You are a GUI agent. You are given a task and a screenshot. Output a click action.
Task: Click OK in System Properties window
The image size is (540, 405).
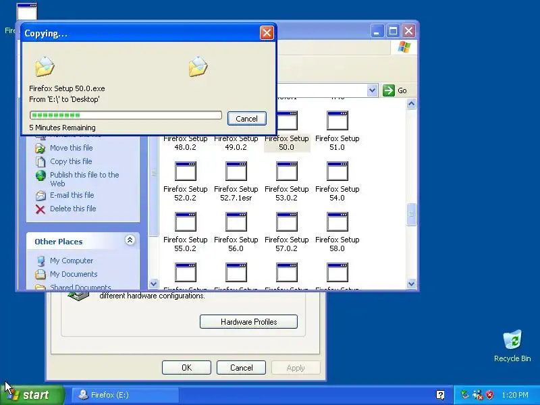click(x=186, y=367)
